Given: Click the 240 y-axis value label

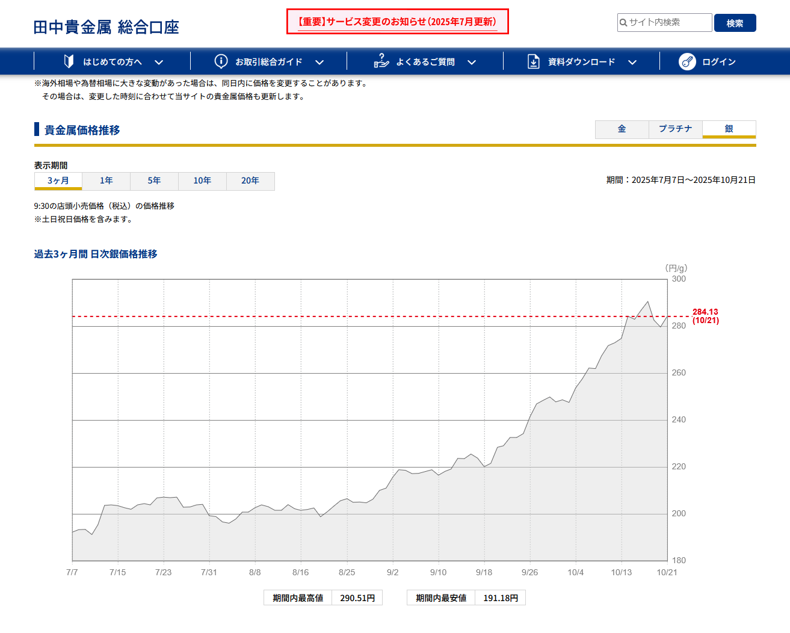Looking at the screenshot, I should [679, 420].
